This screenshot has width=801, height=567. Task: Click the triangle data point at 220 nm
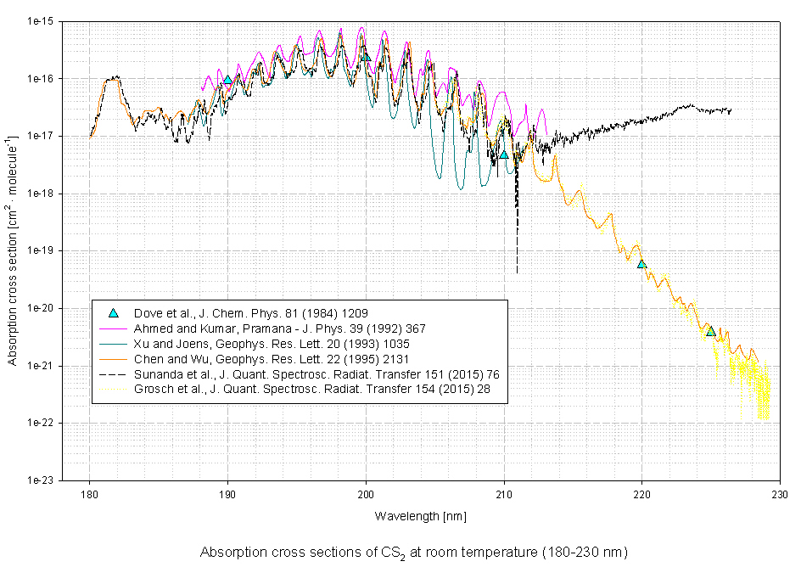(641, 264)
